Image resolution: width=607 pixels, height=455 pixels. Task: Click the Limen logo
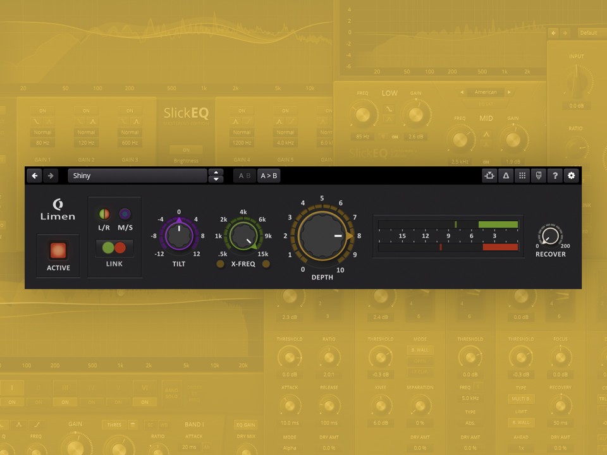click(58, 209)
